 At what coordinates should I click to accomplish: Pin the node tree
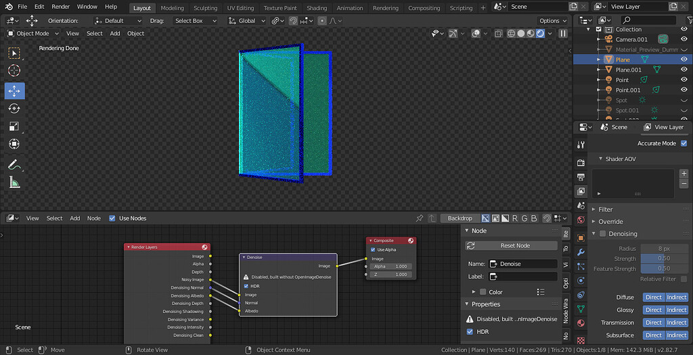[420, 218]
